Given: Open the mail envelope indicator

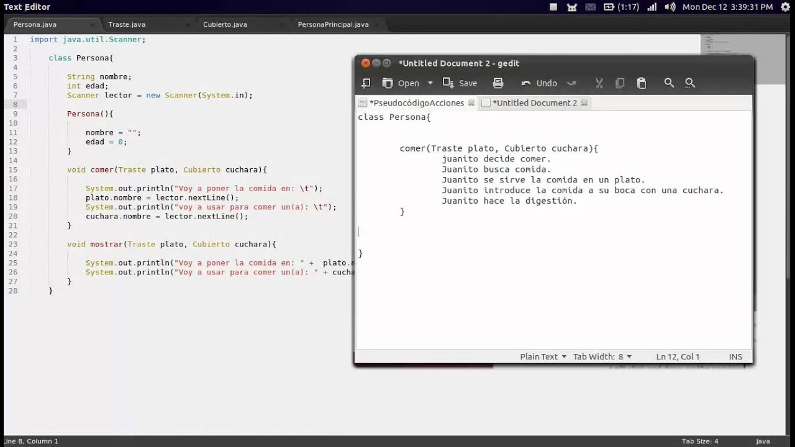Looking at the screenshot, I should coord(590,7).
